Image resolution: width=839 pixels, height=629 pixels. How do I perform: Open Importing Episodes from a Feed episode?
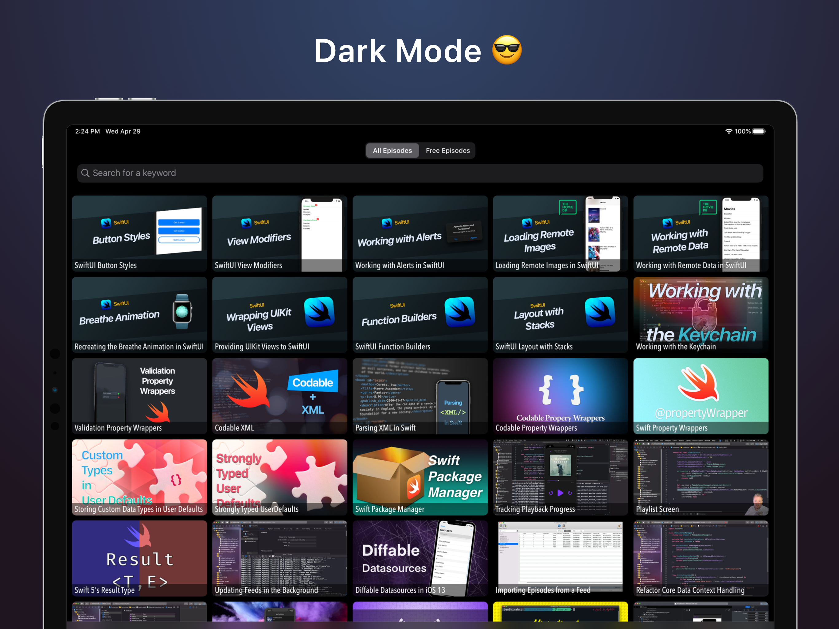coord(560,558)
